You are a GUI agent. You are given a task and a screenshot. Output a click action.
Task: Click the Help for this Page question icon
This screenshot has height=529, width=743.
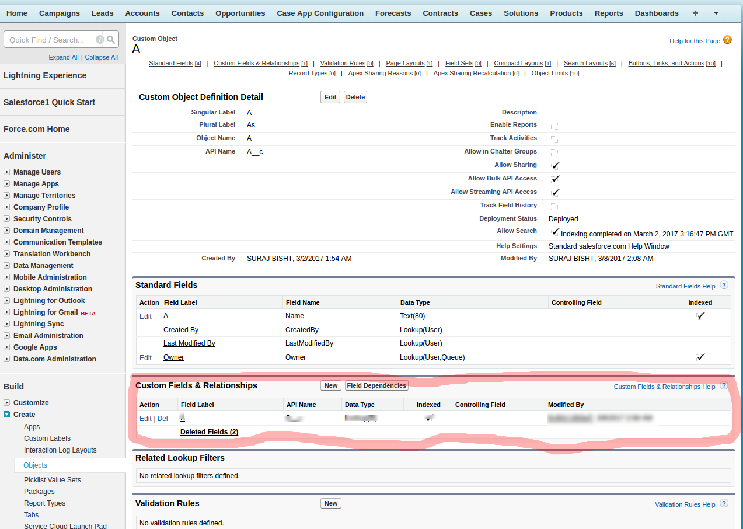point(727,40)
